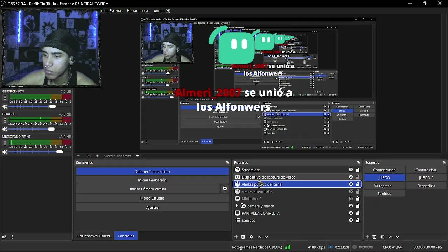
Task: Open Herramientas menu
Action: point(138,11)
